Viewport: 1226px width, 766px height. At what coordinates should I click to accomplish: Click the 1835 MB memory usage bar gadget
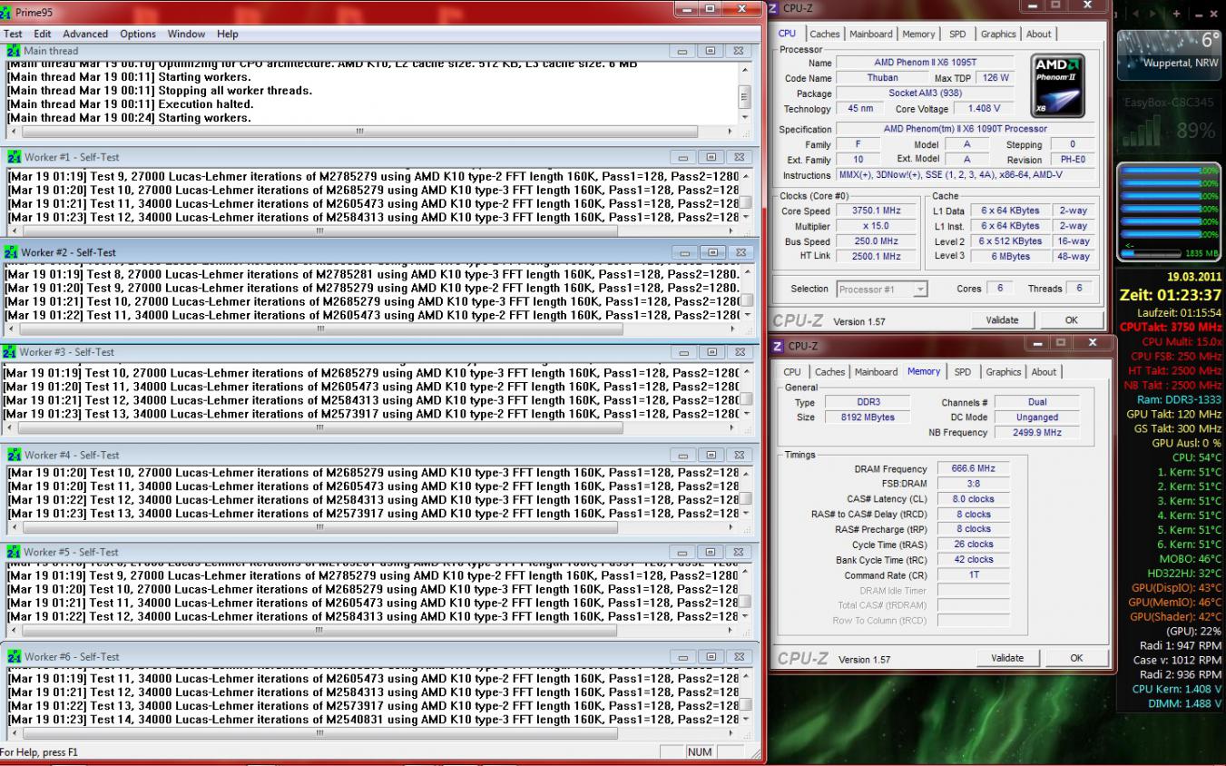point(1168,253)
